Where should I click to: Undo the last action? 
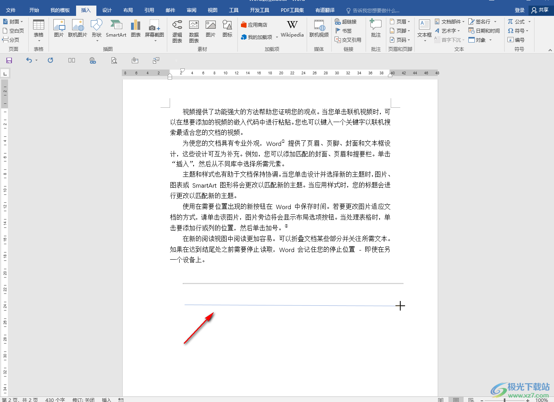29,60
